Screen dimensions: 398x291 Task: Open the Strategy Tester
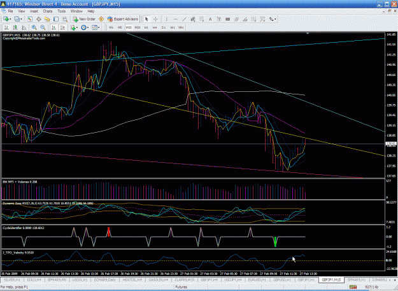click(x=65, y=19)
